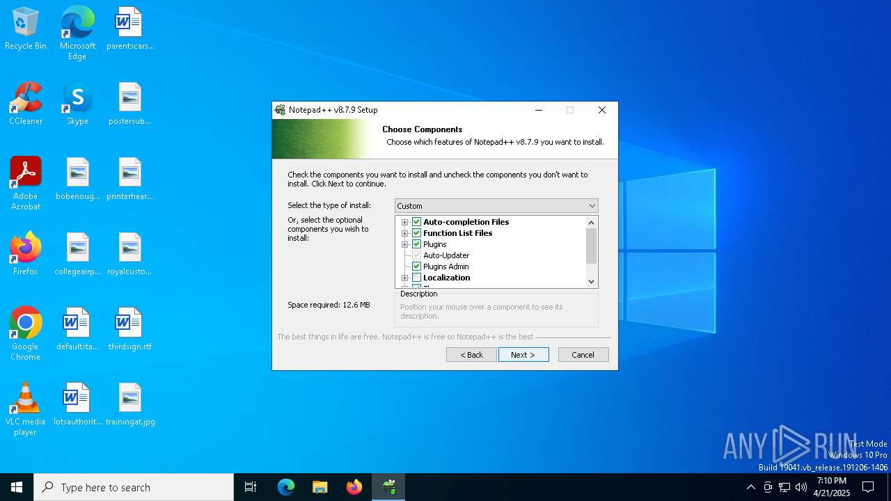Cancel the Notepad++ setup
891x501 pixels.
pyautogui.click(x=583, y=355)
